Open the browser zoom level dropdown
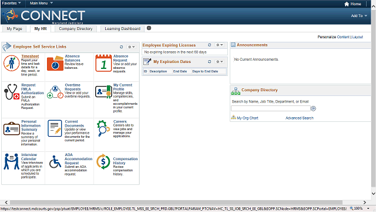This screenshot has height=212, width=376. click(368, 208)
